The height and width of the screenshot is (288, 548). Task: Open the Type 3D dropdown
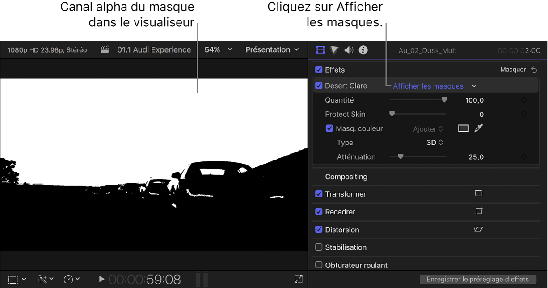coord(435,143)
